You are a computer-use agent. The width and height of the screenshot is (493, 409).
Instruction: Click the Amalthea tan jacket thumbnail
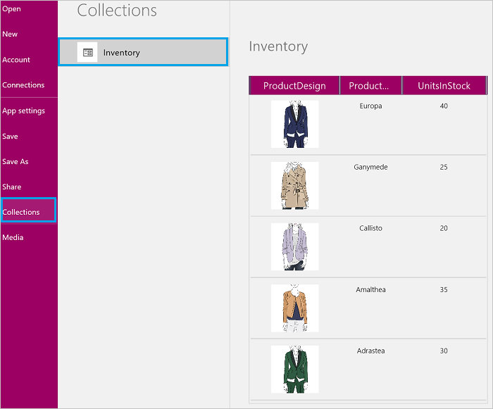pos(294,308)
